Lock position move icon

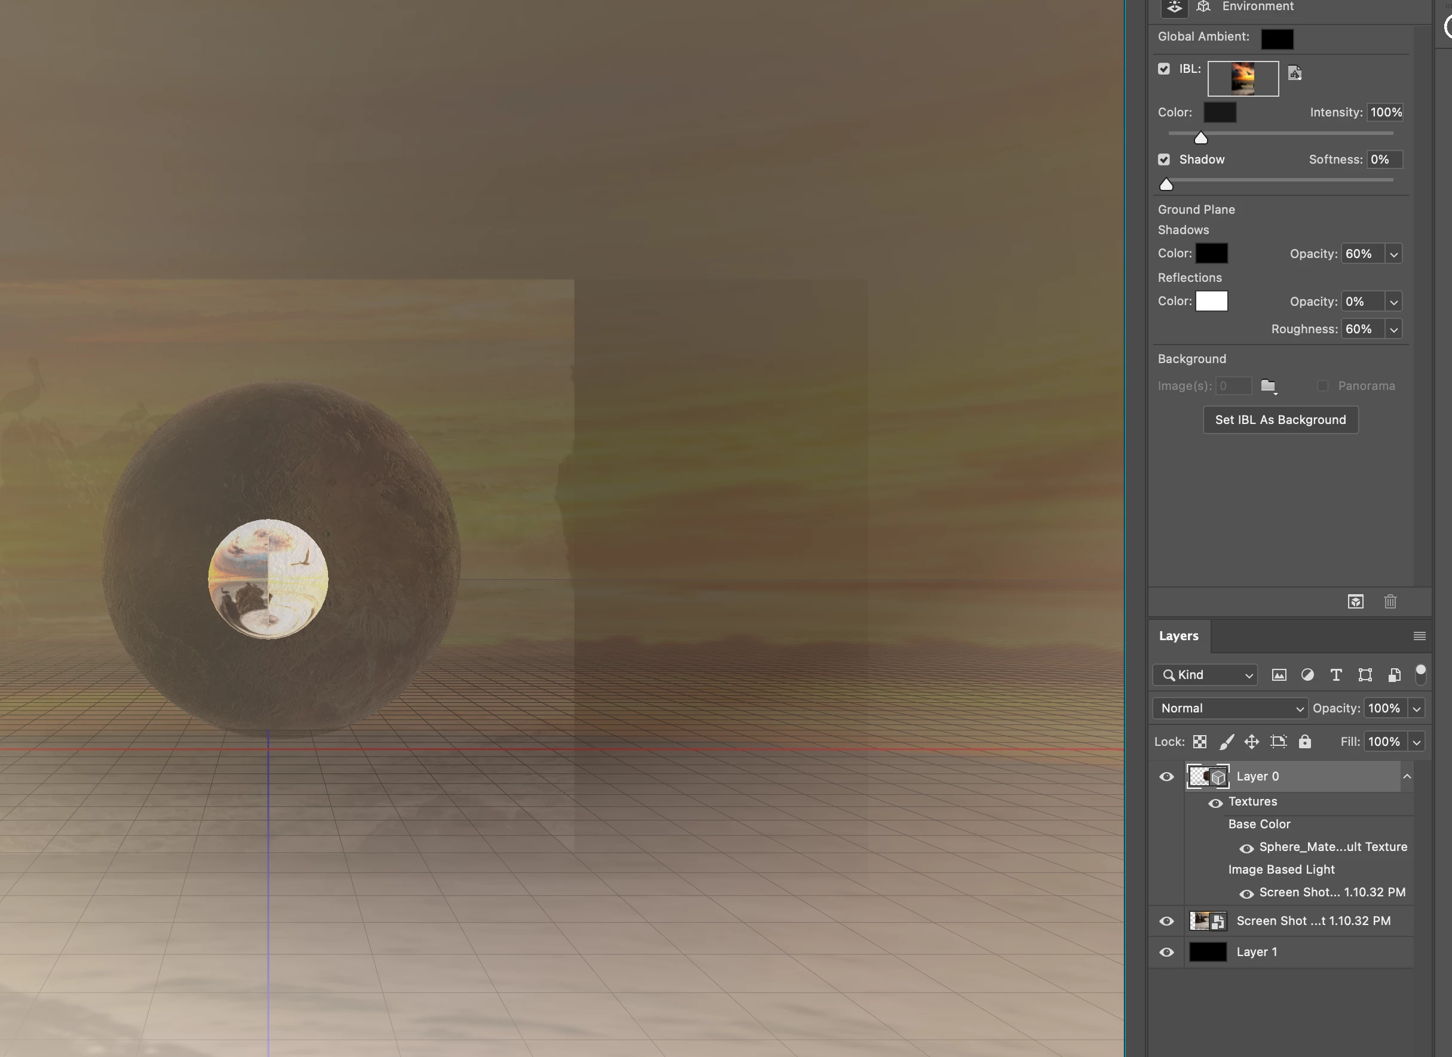pyautogui.click(x=1252, y=742)
